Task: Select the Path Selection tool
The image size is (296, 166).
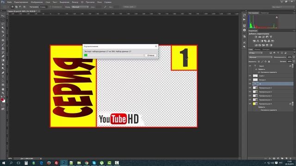Action: coord(3,81)
